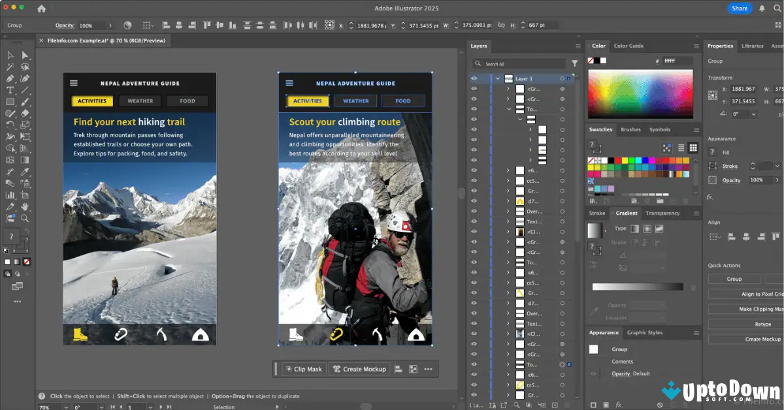Select the Type tool
Image resolution: width=784 pixels, height=410 pixels.
(9, 89)
